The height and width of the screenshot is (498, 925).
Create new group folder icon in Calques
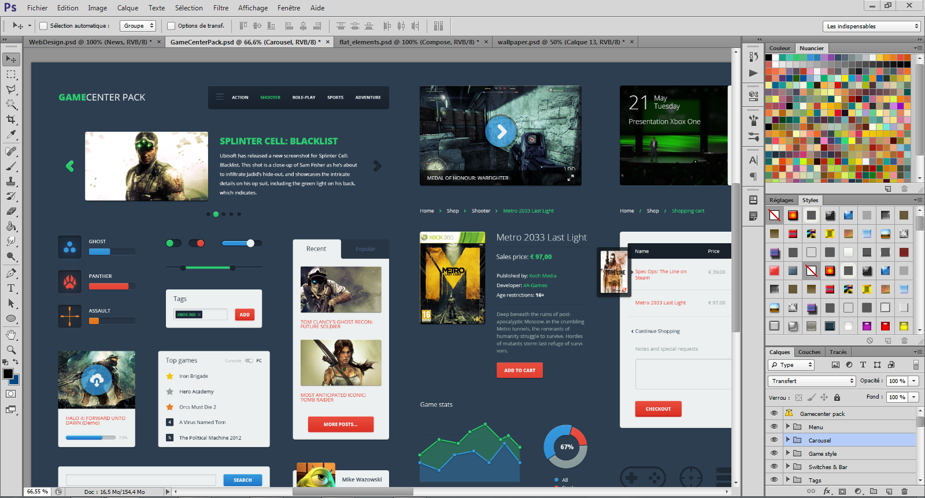pos(874,491)
